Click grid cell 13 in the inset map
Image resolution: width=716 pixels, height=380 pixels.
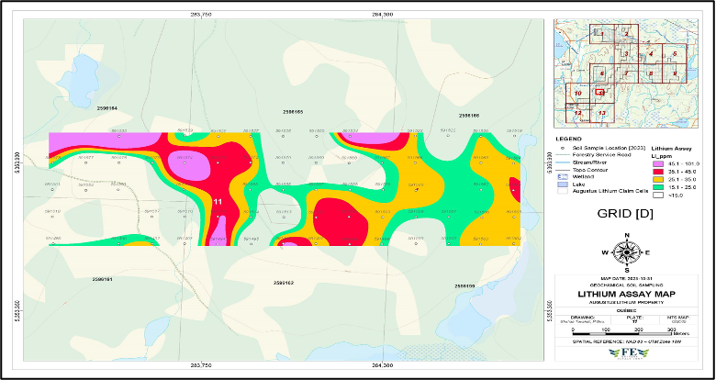click(x=602, y=113)
